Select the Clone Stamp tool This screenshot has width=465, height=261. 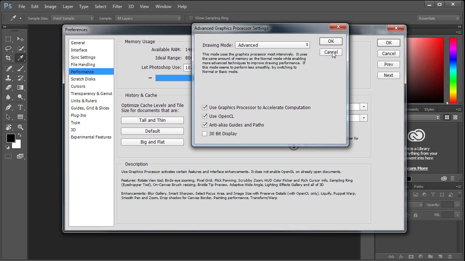click(x=8, y=78)
